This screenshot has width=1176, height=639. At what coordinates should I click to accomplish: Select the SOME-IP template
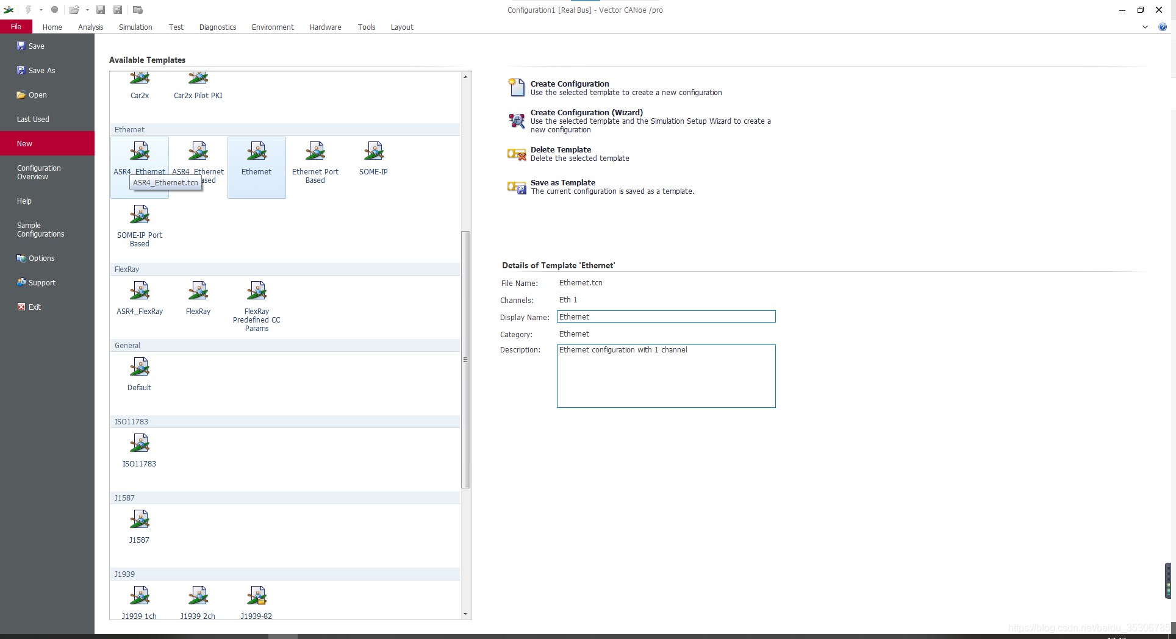tap(374, 159)
